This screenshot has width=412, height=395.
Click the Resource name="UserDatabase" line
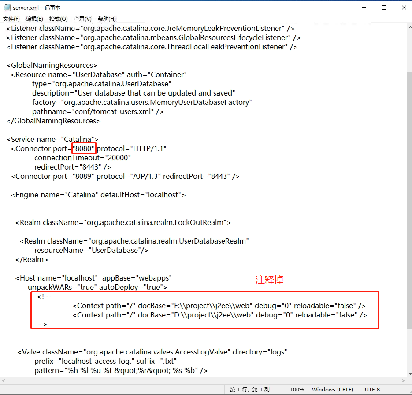tap(99, 74)
